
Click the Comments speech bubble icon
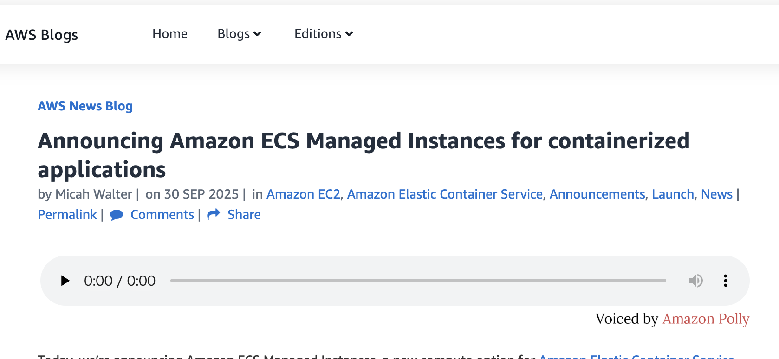[x=117, y=215]
